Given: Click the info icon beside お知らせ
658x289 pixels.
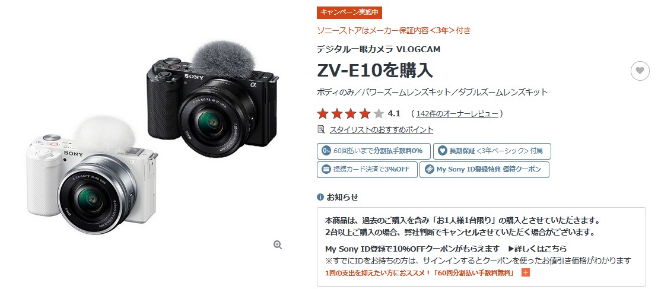Looking at the screenshot, I should pos(320,197).
